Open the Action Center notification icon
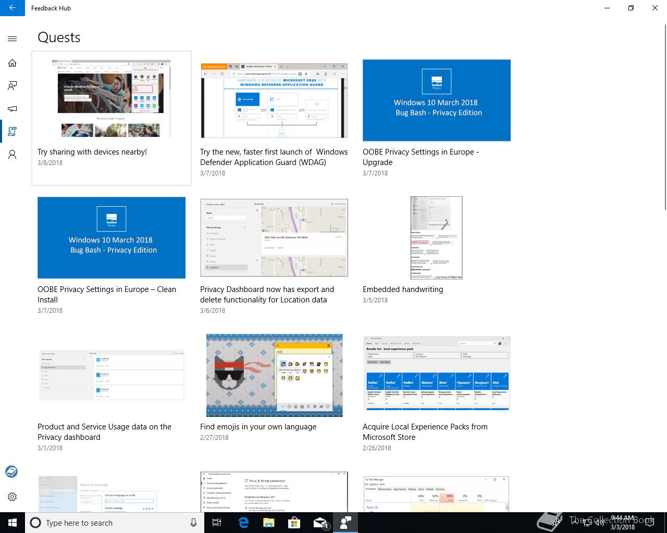Screen dimensions: 667x533 [649, 523]
